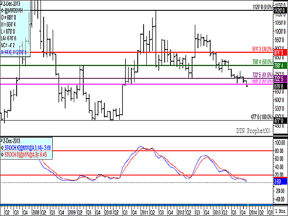The height and width of the screenshot is (216, 288).
Task: Click the black 1120'0 price axis tag
Action: click(280, 10)
